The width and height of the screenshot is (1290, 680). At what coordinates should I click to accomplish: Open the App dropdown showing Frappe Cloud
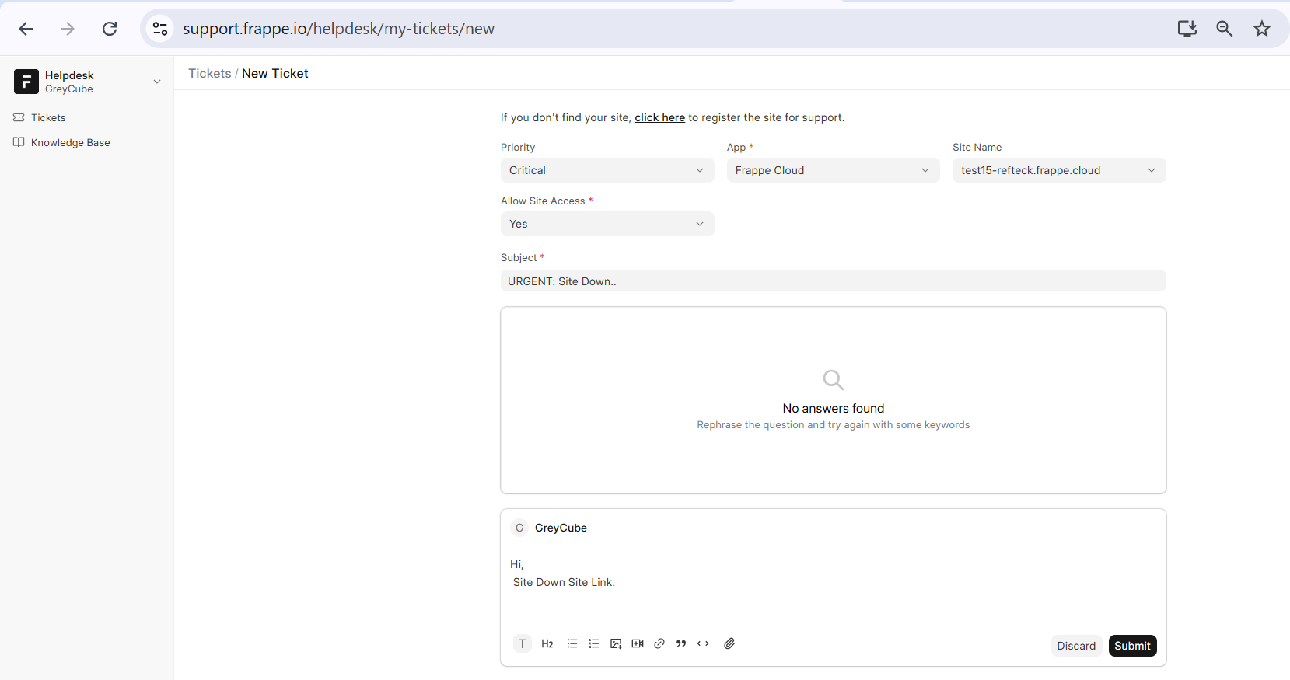833,170
